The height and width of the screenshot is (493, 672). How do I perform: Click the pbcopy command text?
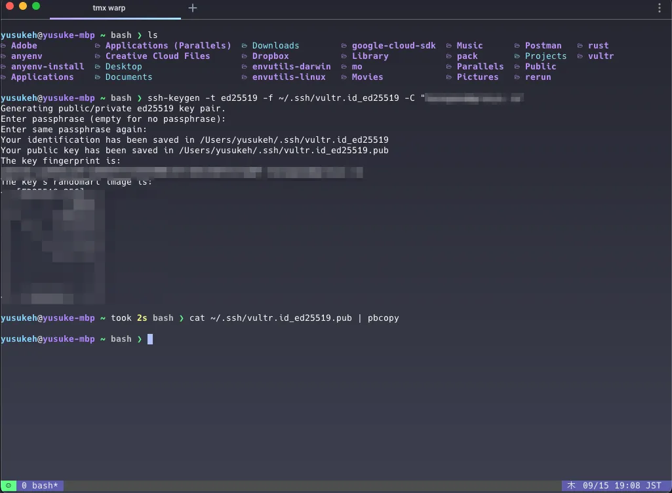coord(383,318)
